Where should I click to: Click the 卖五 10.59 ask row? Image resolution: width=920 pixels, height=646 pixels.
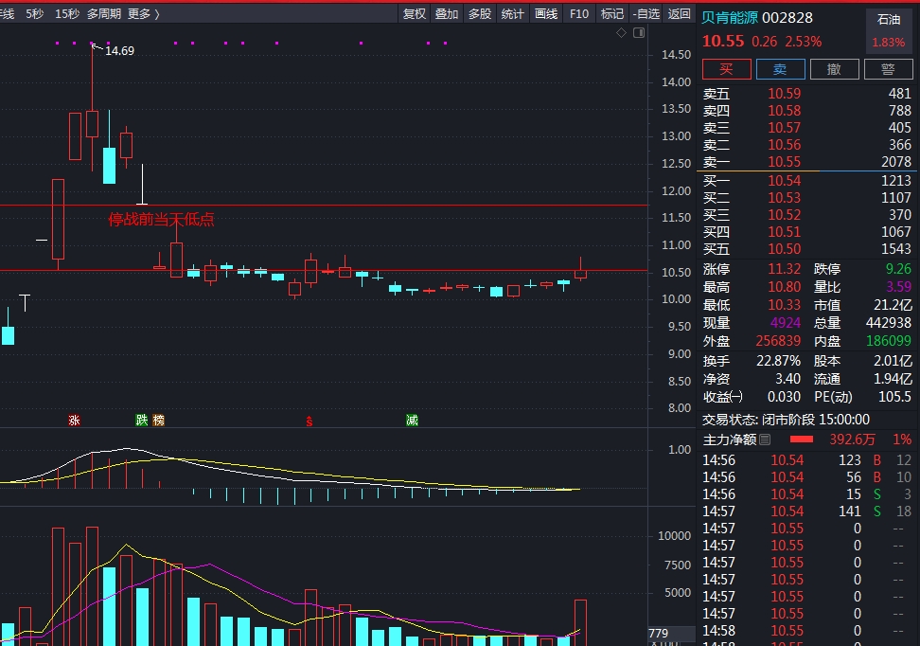coord(806,94)
